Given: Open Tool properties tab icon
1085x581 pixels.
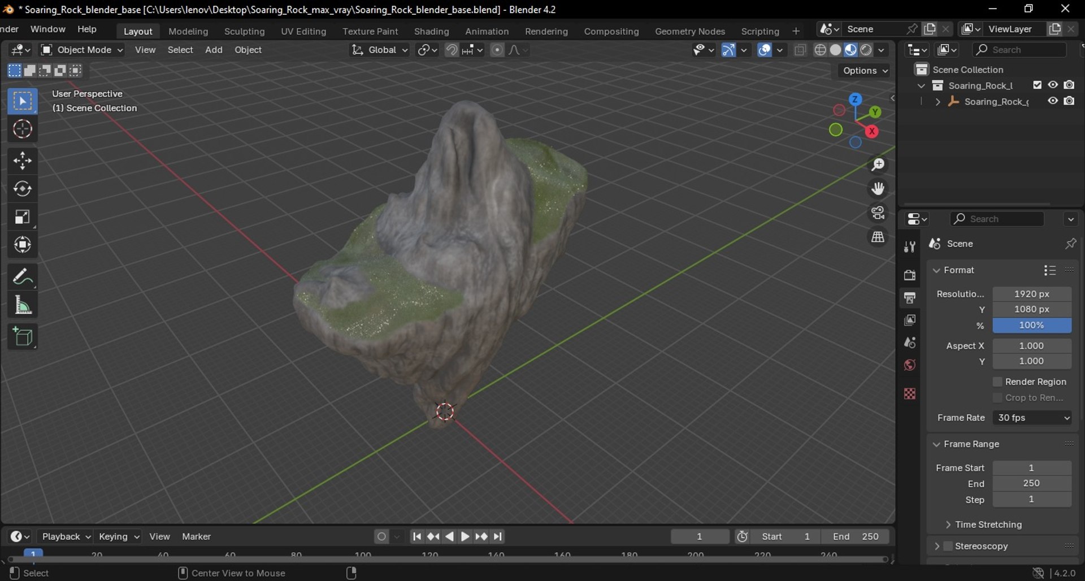Looking at the screenshot, I should [x=910, y=247].
